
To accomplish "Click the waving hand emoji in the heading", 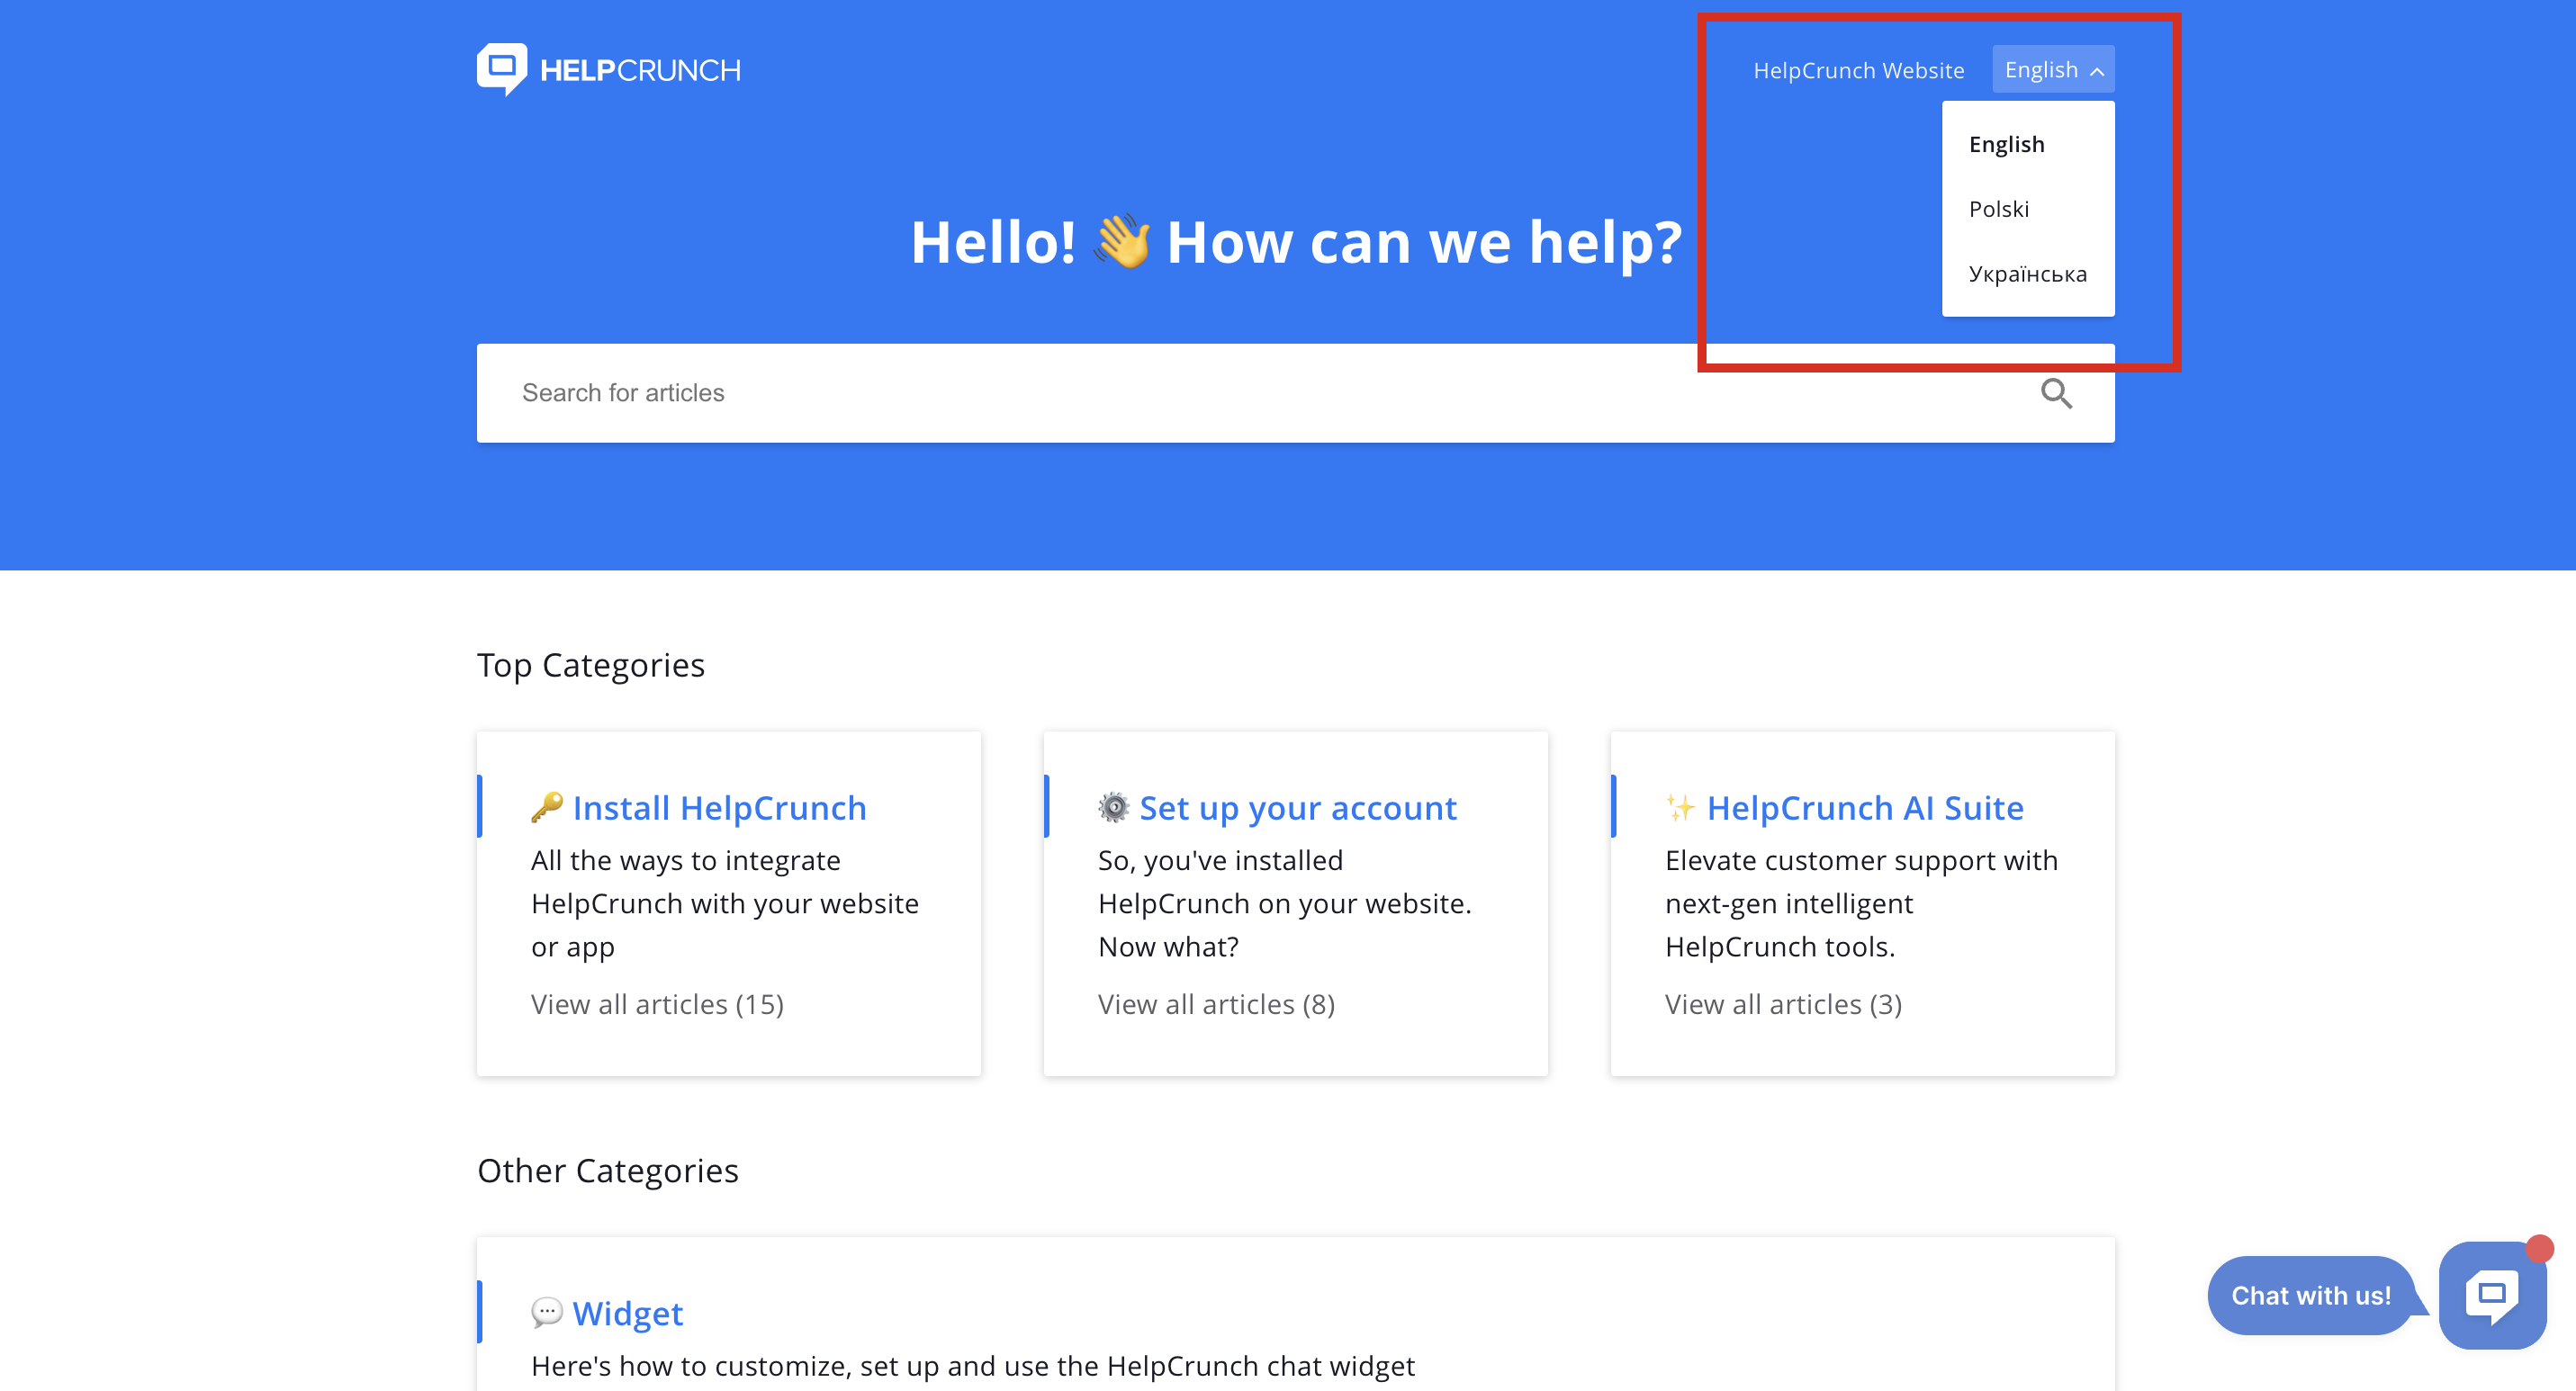I will [1122, 243].
